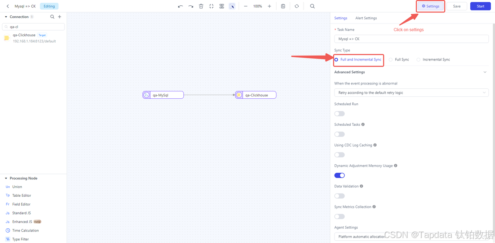Click the Beta badge beside Enhanced JS
495x243 pixels.
click(x=38, y=222)
